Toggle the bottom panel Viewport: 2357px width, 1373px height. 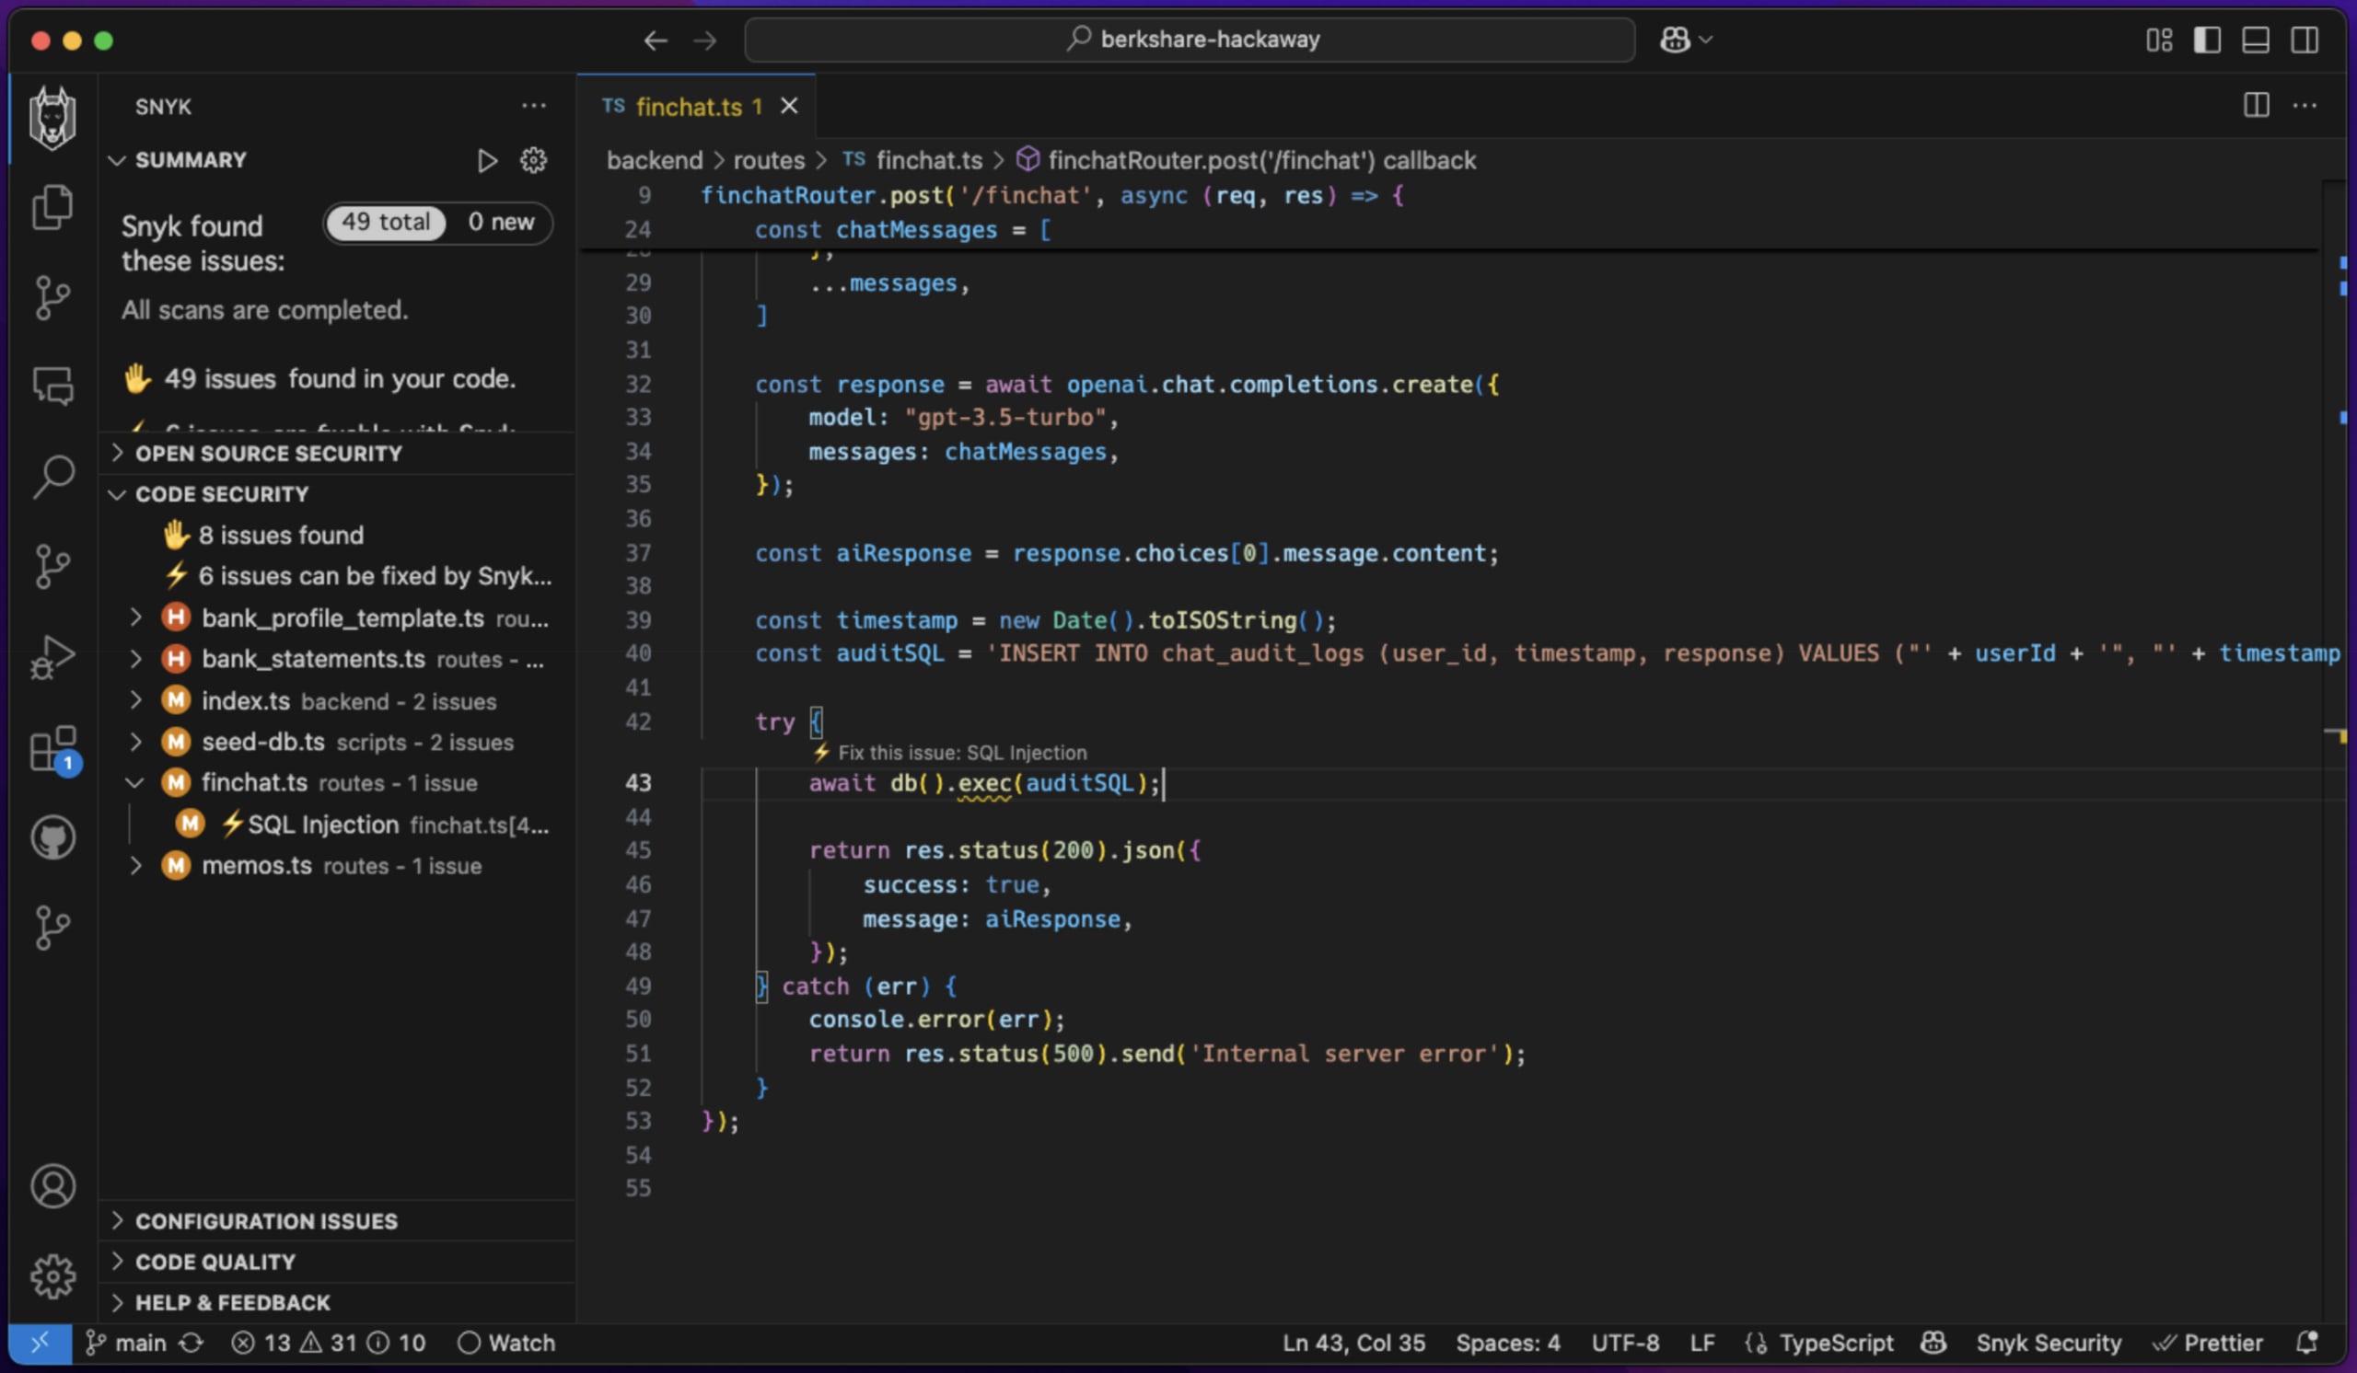(x=2256, y=40)
